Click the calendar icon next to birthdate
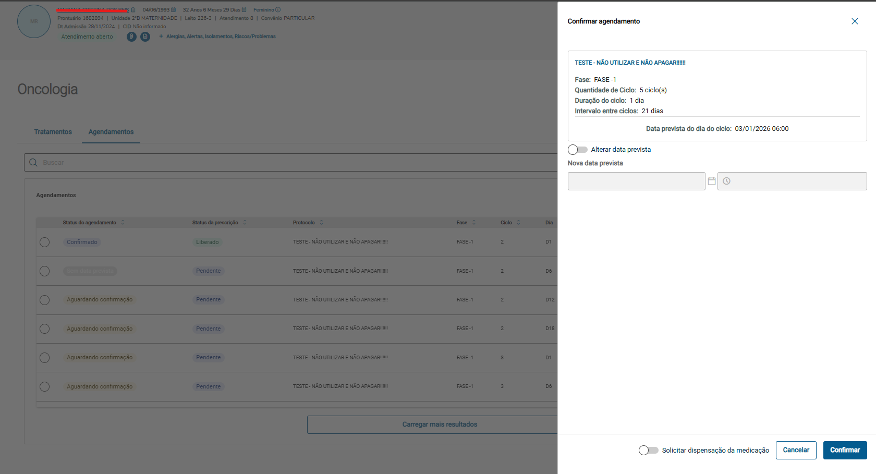 click(x=174, y=10)
